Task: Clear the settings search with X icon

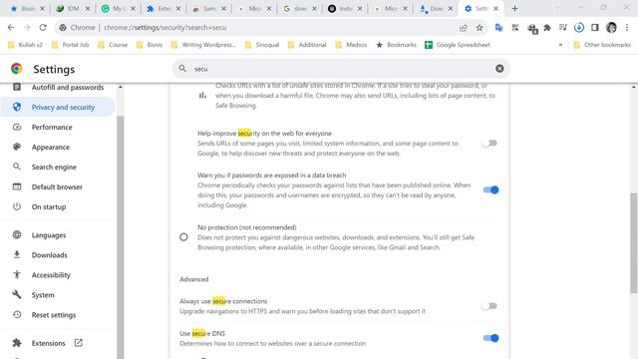Action: click(x=499, y=69)
